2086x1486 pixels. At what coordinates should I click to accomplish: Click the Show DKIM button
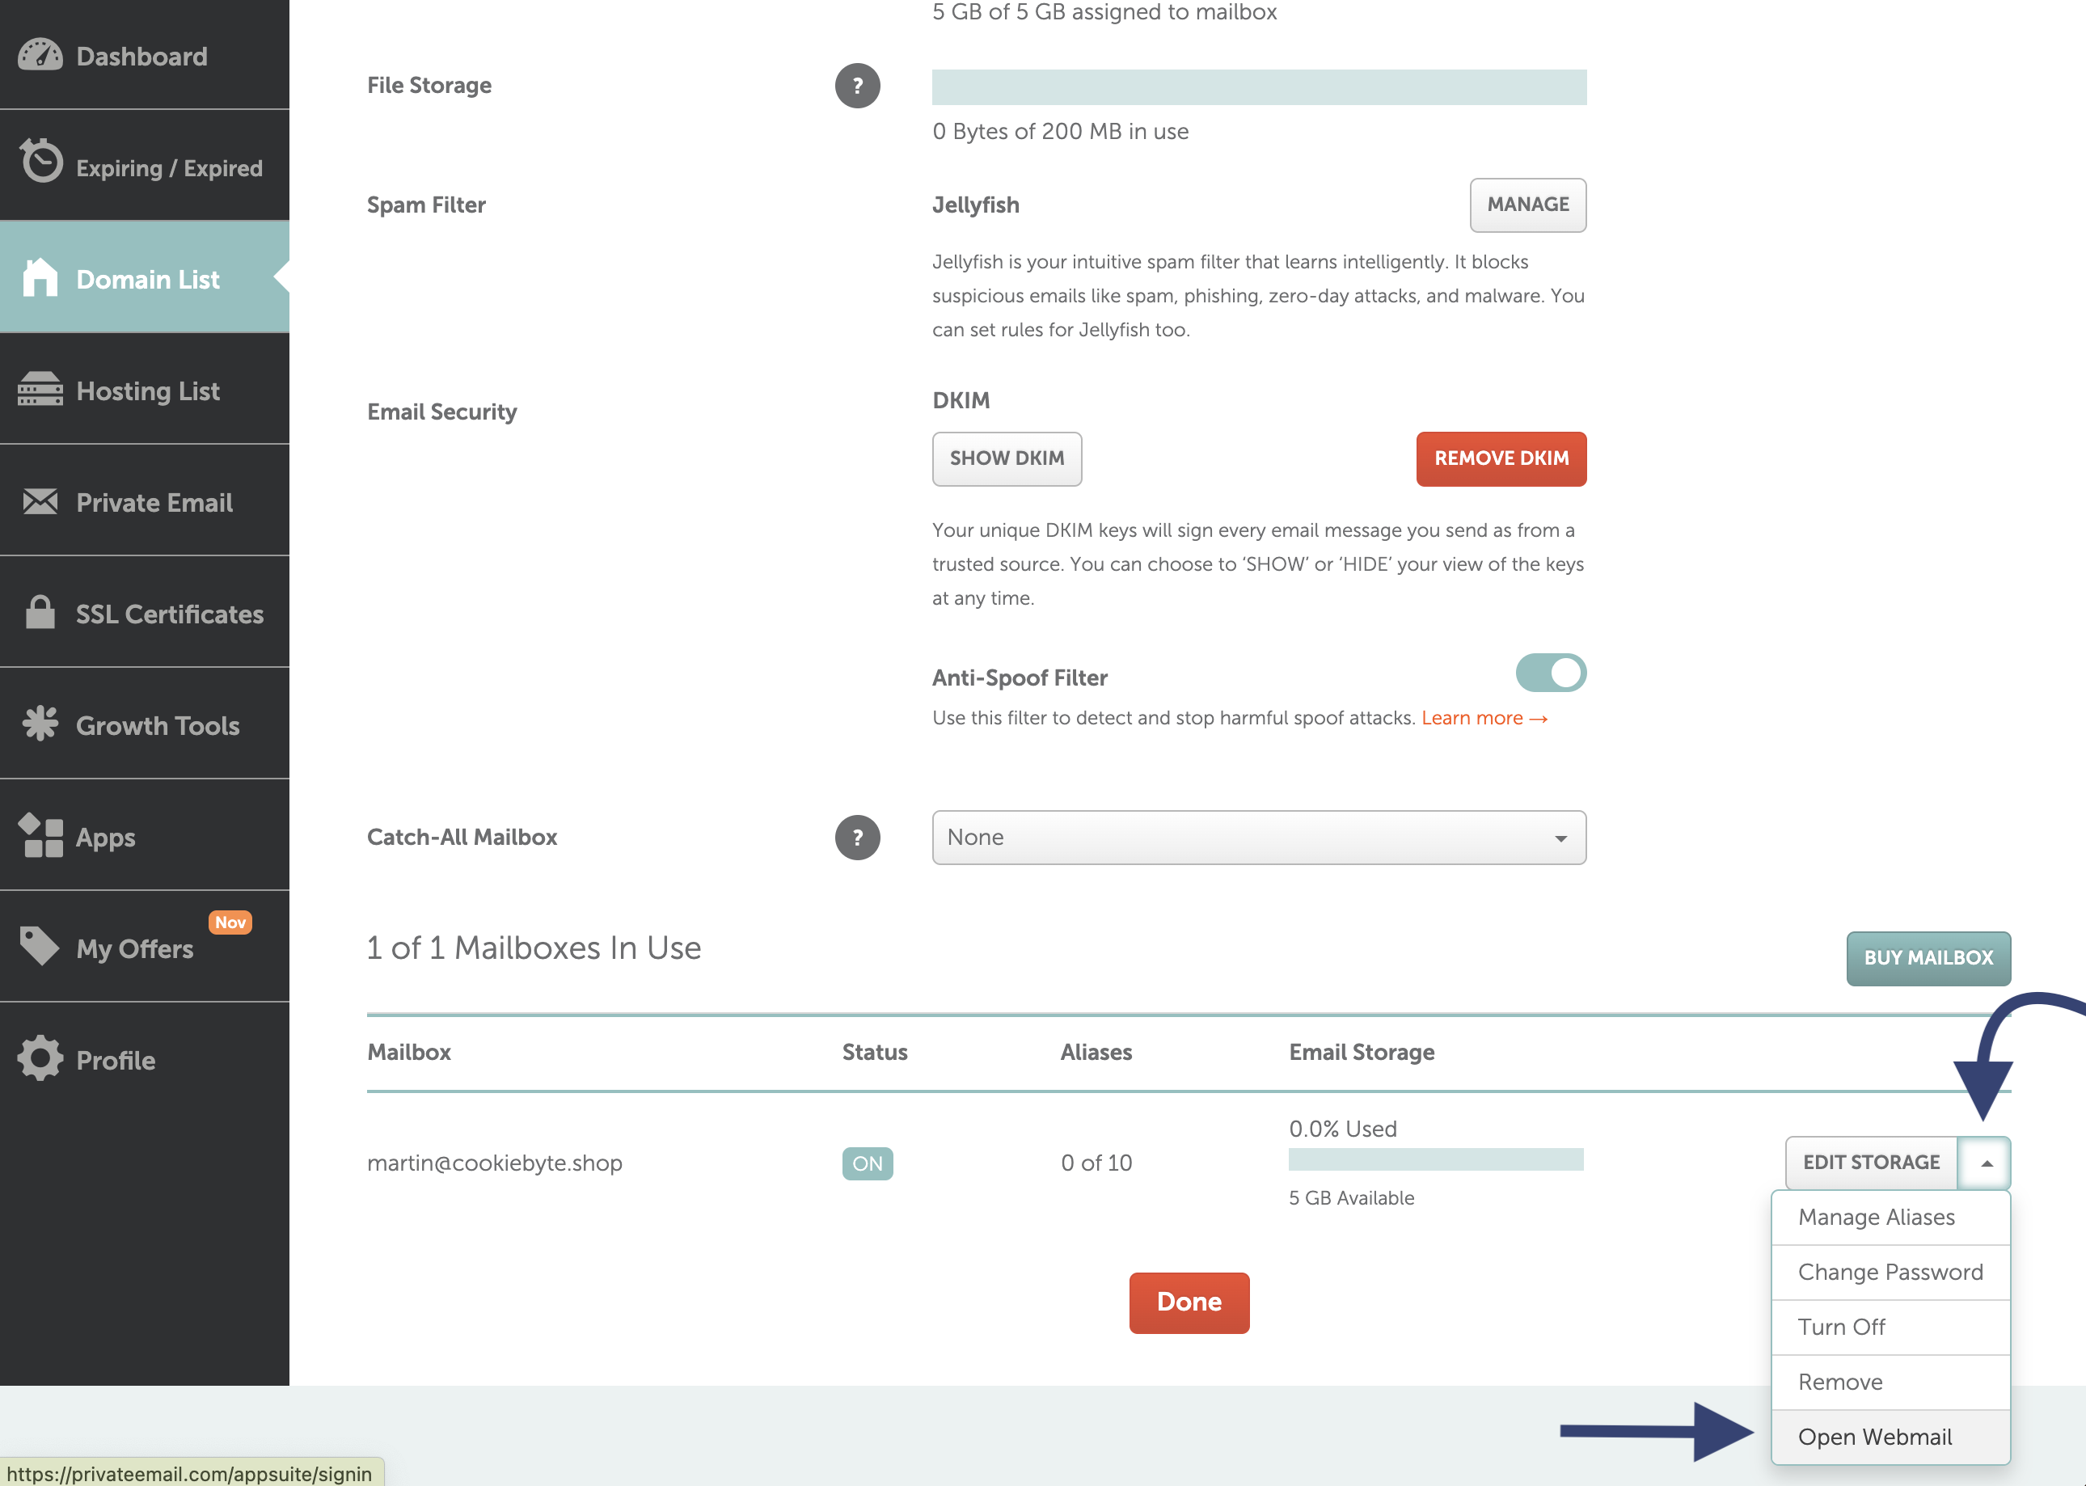coord(1007,458)
